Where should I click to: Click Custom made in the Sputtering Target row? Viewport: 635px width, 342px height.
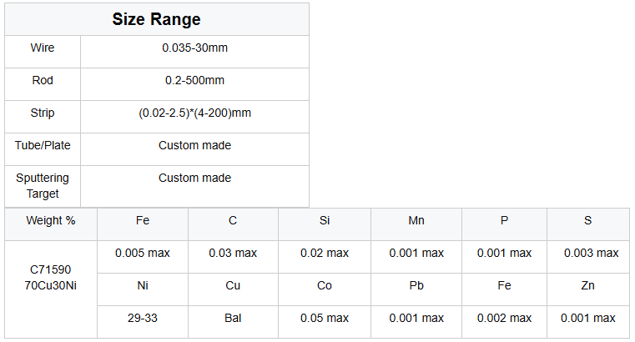click(x=194, y=178)
